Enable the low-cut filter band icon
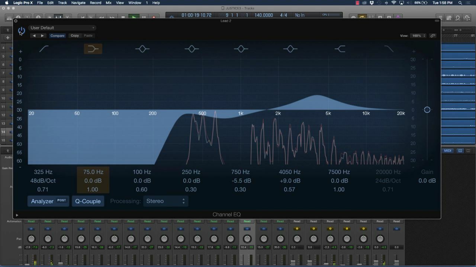This screenshot has width=476, height=267. (x=44, y=49)
